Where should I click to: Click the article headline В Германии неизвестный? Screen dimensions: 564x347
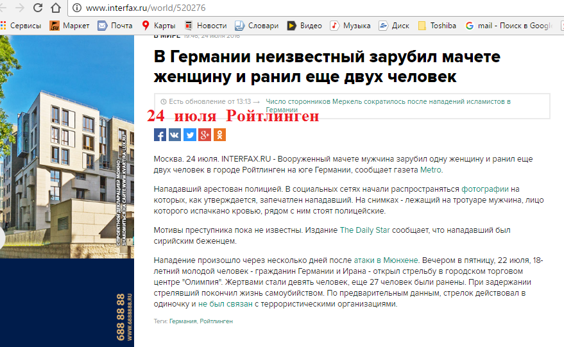(x=327, y=67)
